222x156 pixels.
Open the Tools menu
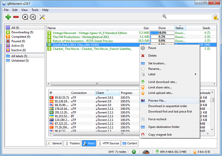[35, 10]
